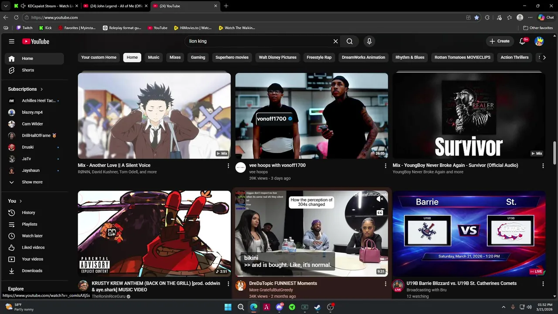This screenshot has height=314, width=558.
Task: Toggle captions on DreDaTopic preview
Action: [x=380, y=213]
